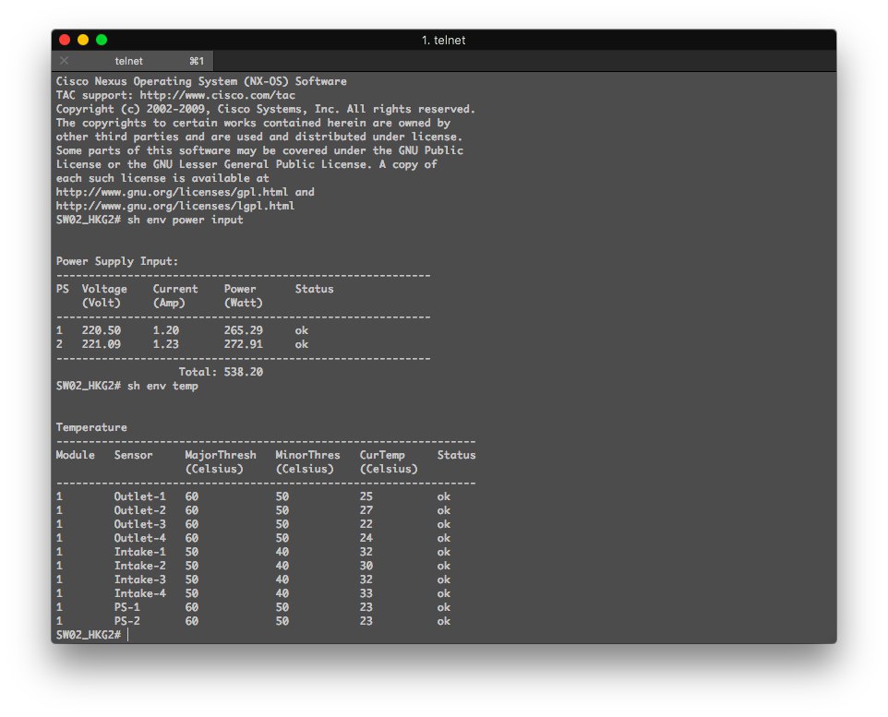
Task: Click the MinorThres column header
Action: point(307,455)
